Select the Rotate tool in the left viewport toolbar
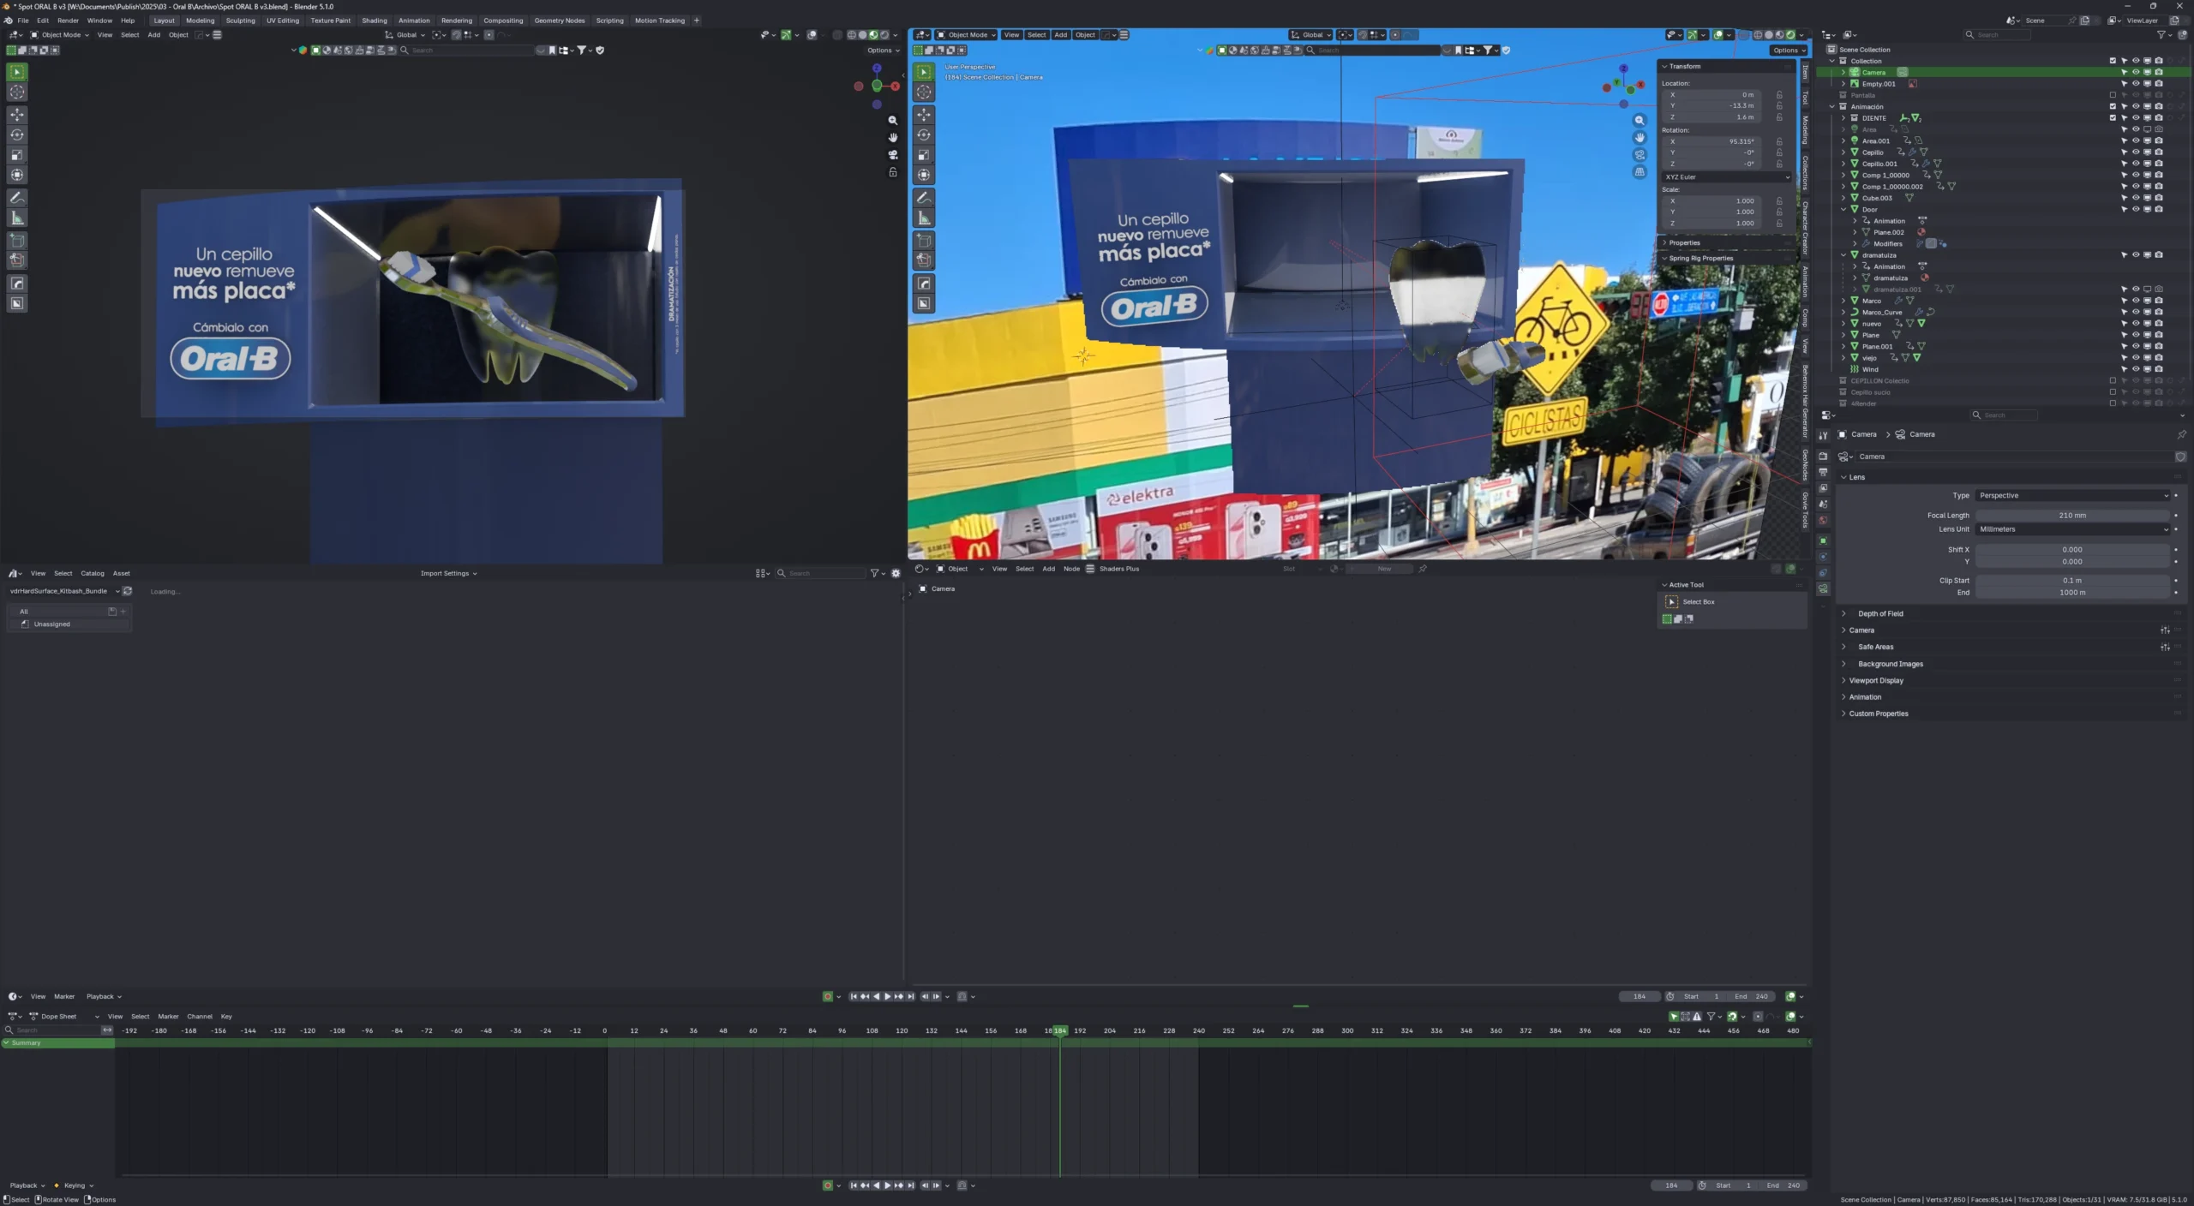The height and width of the screenshot is (1206, 2194). tap(17, 135)
